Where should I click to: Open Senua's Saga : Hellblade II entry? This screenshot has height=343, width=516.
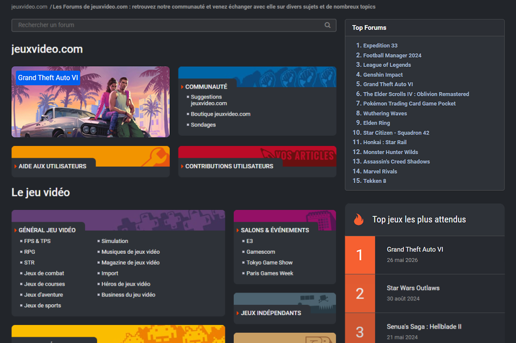(424, 327)
